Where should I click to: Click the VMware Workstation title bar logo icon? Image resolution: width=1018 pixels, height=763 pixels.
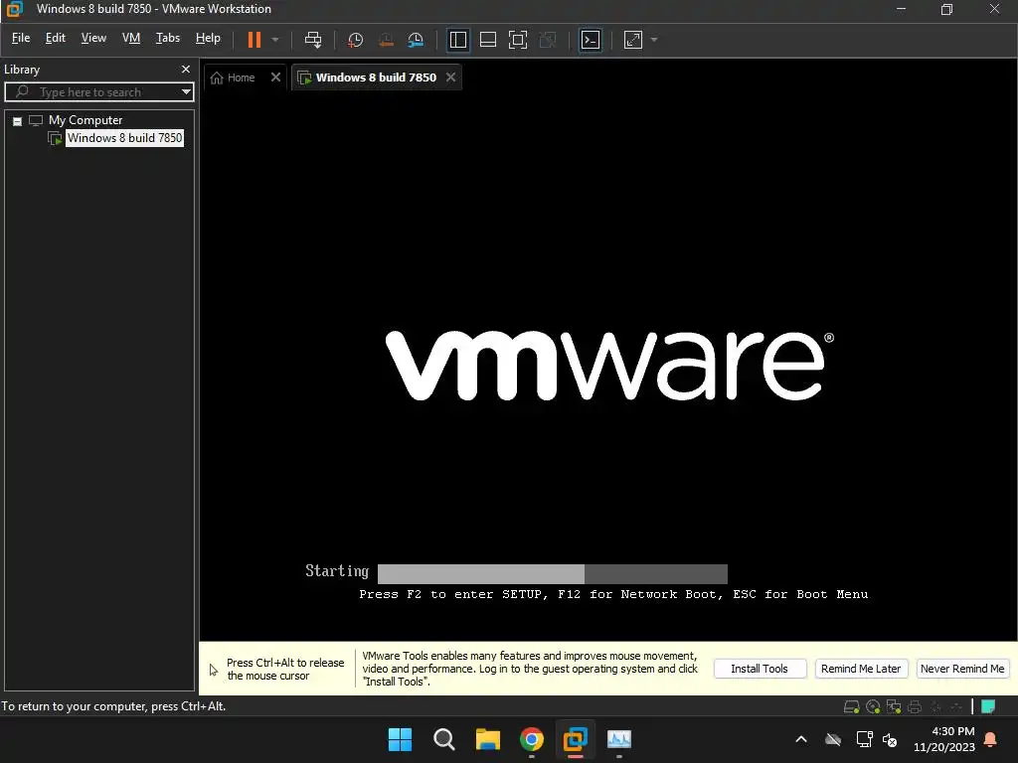pyautogui.click(x=14, y=9)
